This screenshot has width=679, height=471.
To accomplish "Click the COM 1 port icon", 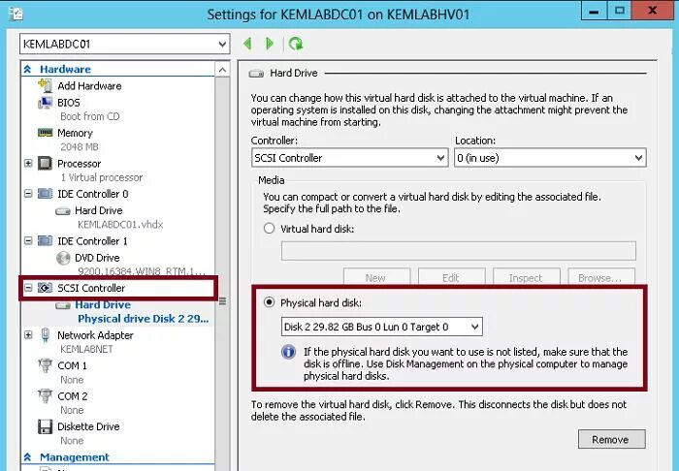I will coord(45,365).
